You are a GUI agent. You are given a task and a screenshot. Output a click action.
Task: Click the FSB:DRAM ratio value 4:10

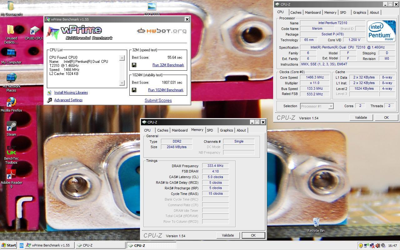pos(215,171)
